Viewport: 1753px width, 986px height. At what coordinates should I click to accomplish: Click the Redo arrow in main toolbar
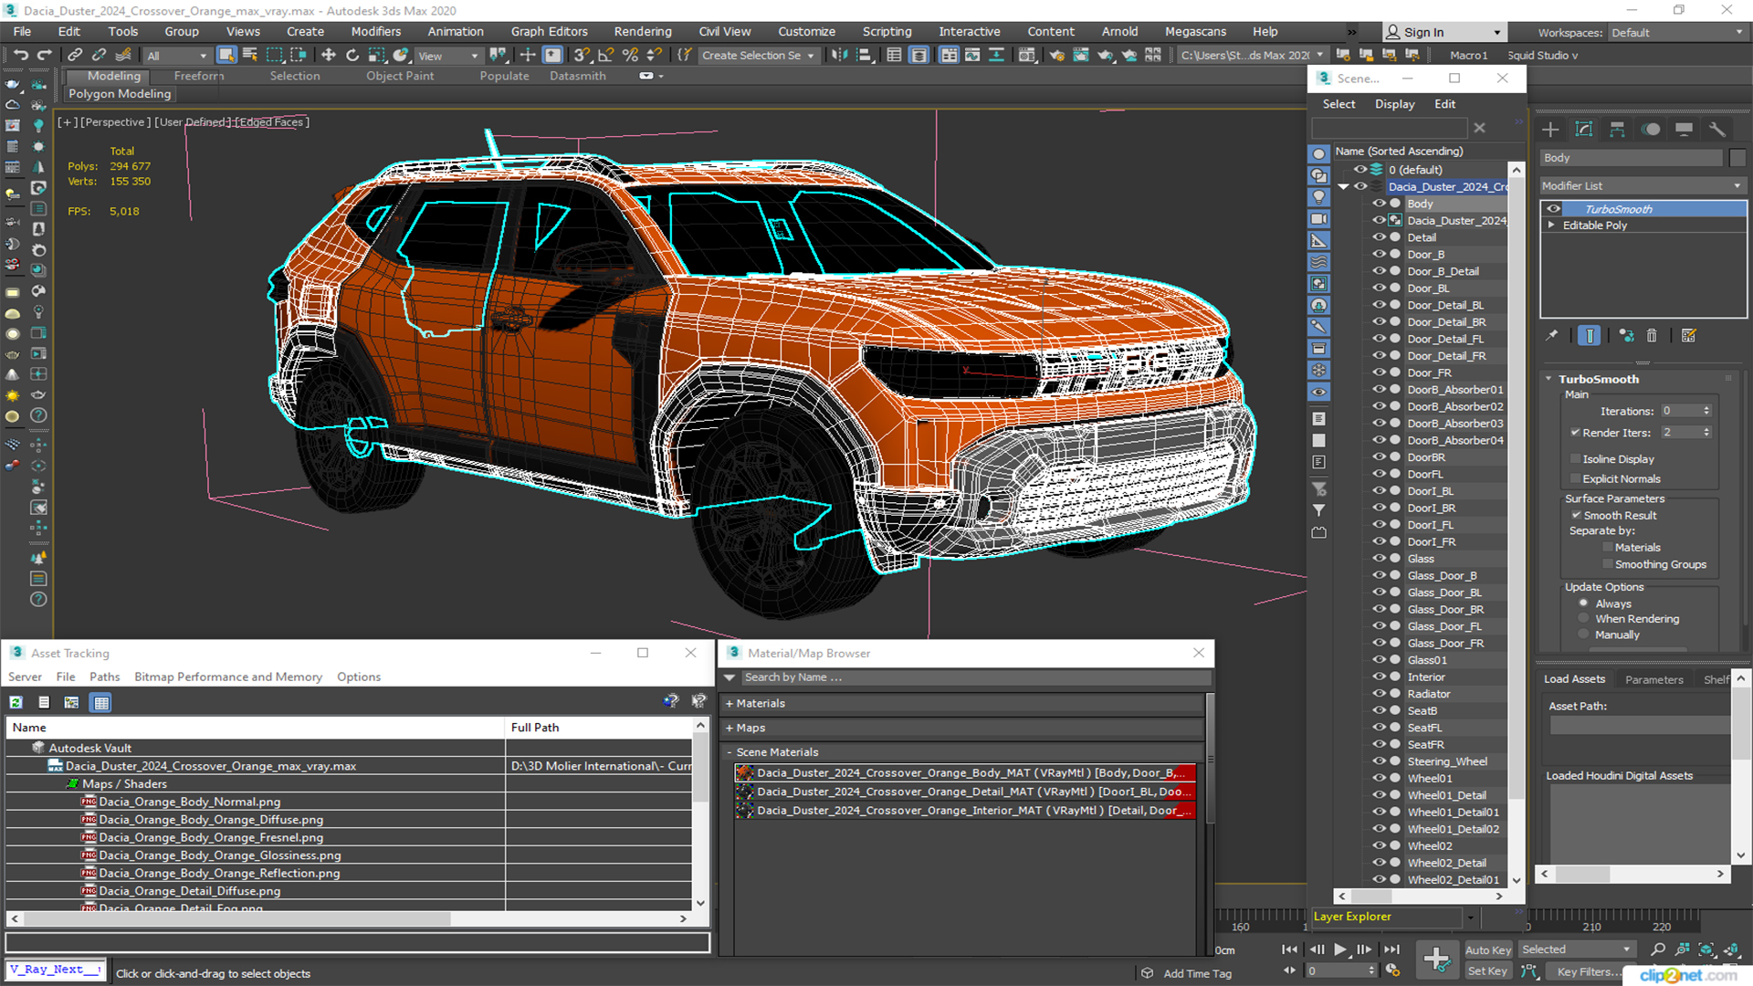[x=44, y=55]
